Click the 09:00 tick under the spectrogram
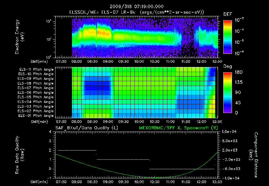Screen dimensions: 269x186 (x=108, y=61)
